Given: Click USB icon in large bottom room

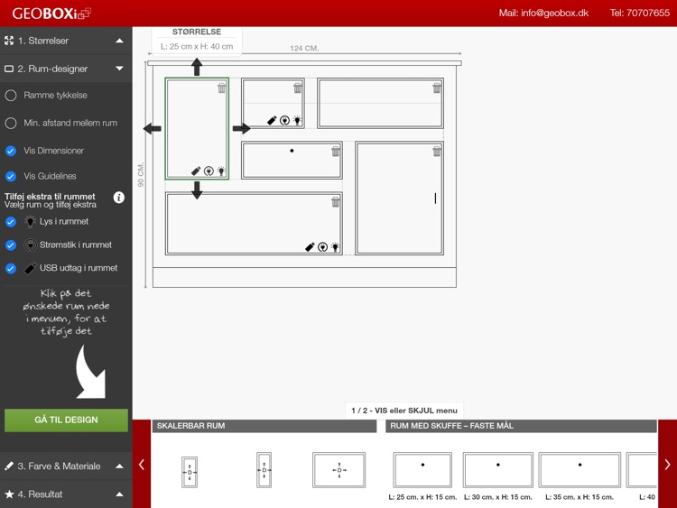Looking at the screenshot, I should [310, 247].
